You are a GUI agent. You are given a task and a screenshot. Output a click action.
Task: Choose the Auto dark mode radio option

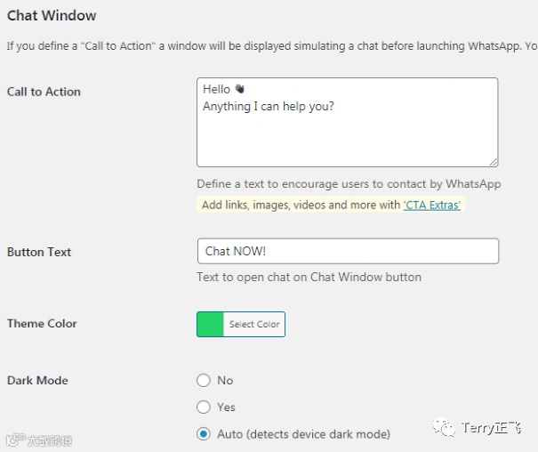pos(204,434)
